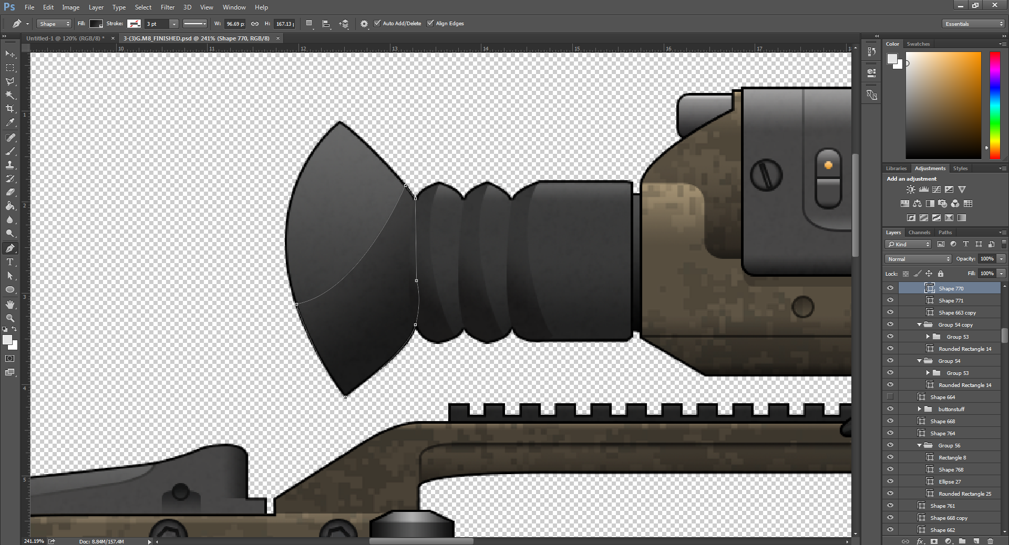Open the Essentials workspace switcher
The width and height of the screenshot is (1009, 545).
click(x=972, y=24)
